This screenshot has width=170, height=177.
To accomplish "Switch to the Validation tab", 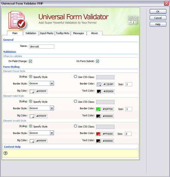I will point(31,33).
